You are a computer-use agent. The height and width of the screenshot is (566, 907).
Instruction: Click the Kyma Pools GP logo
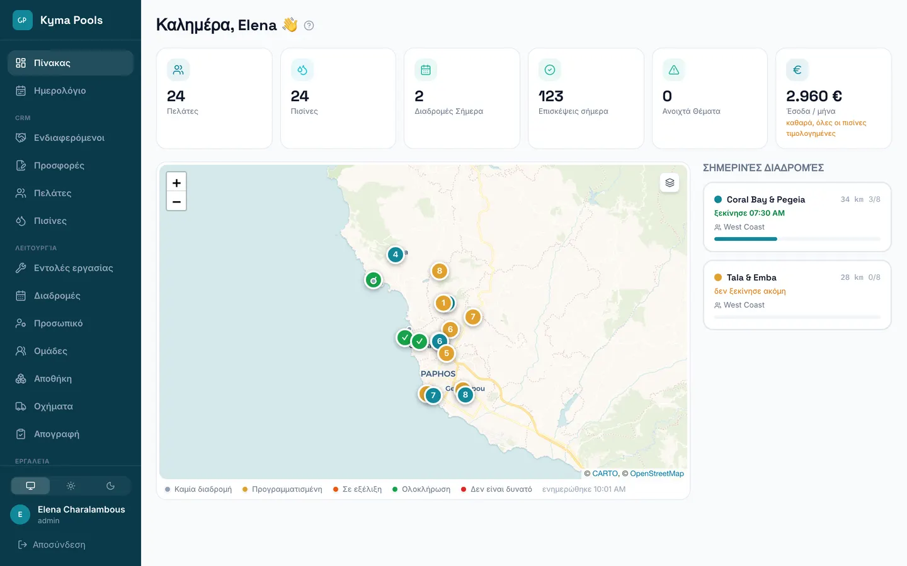click(22, 20)
